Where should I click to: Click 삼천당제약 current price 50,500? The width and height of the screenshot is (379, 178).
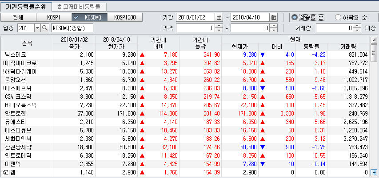(249, 147)
